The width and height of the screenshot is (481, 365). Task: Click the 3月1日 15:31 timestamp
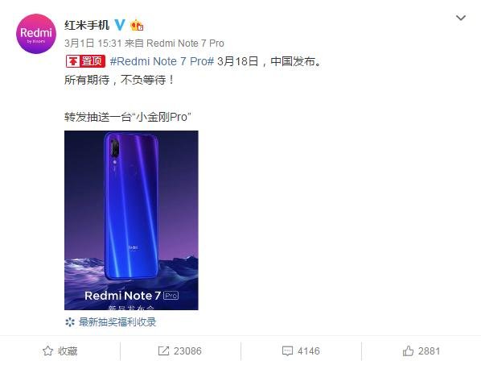pos(93,44)
